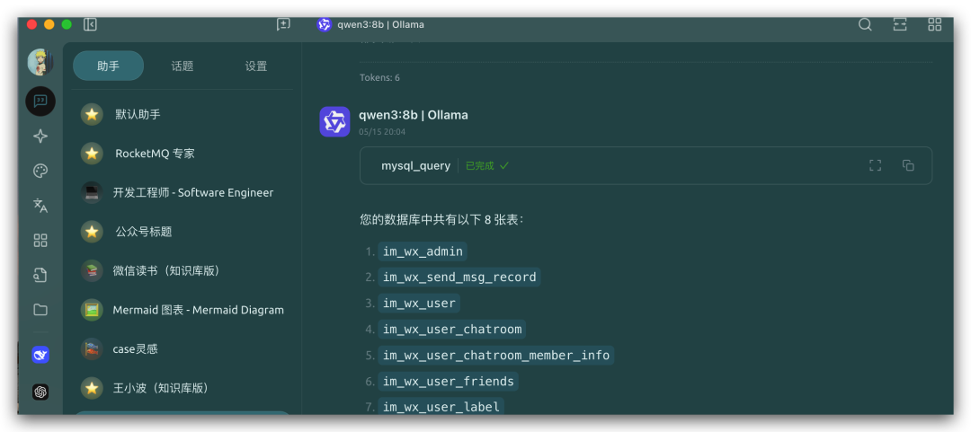Switch to the 设置 tab

(x=255, y=66)
